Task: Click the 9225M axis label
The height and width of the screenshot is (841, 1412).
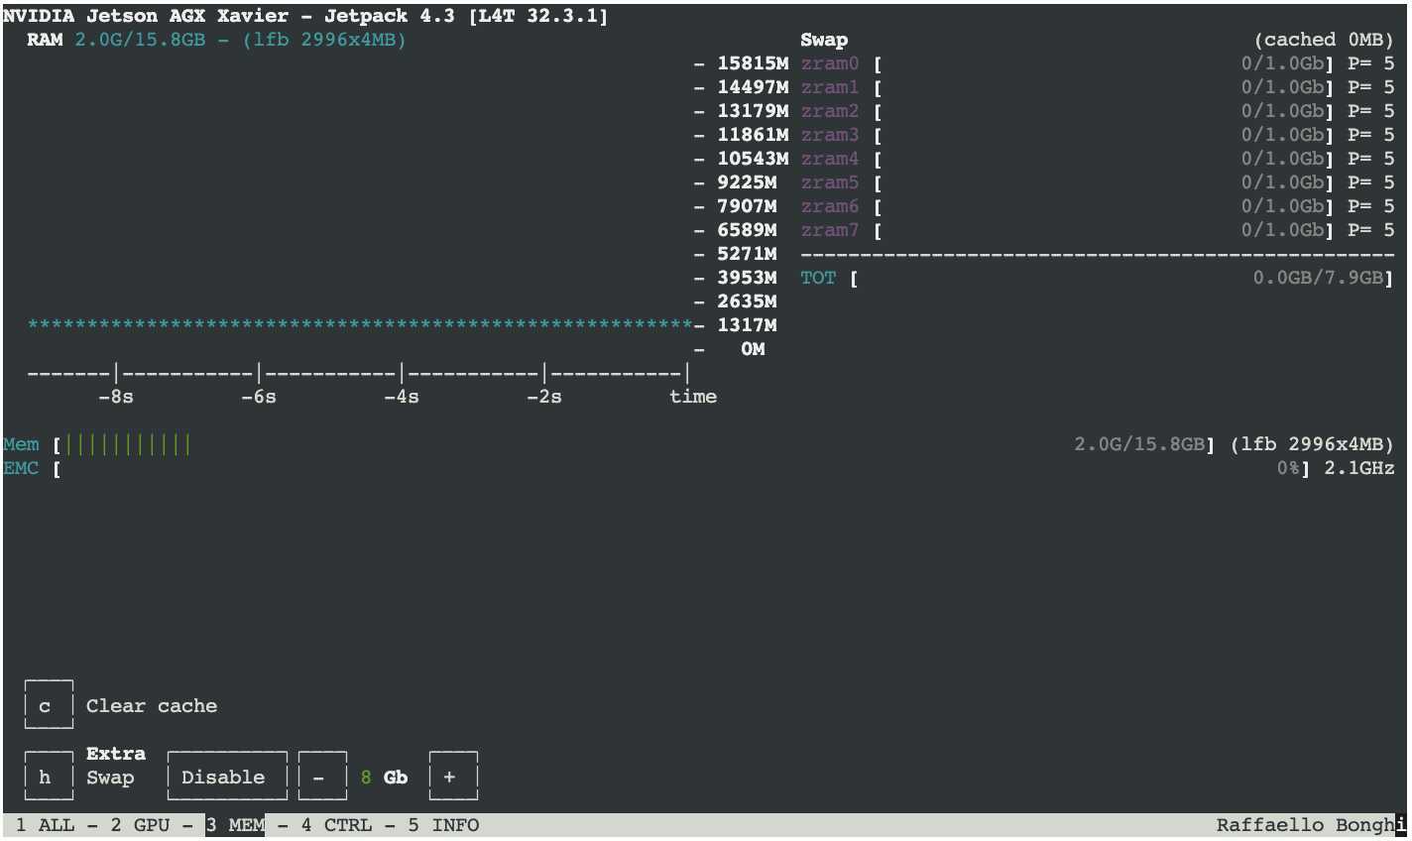Action: pos(747,182)
